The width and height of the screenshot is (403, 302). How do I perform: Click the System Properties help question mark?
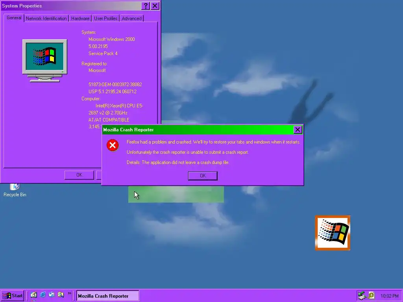coord(146,6)
